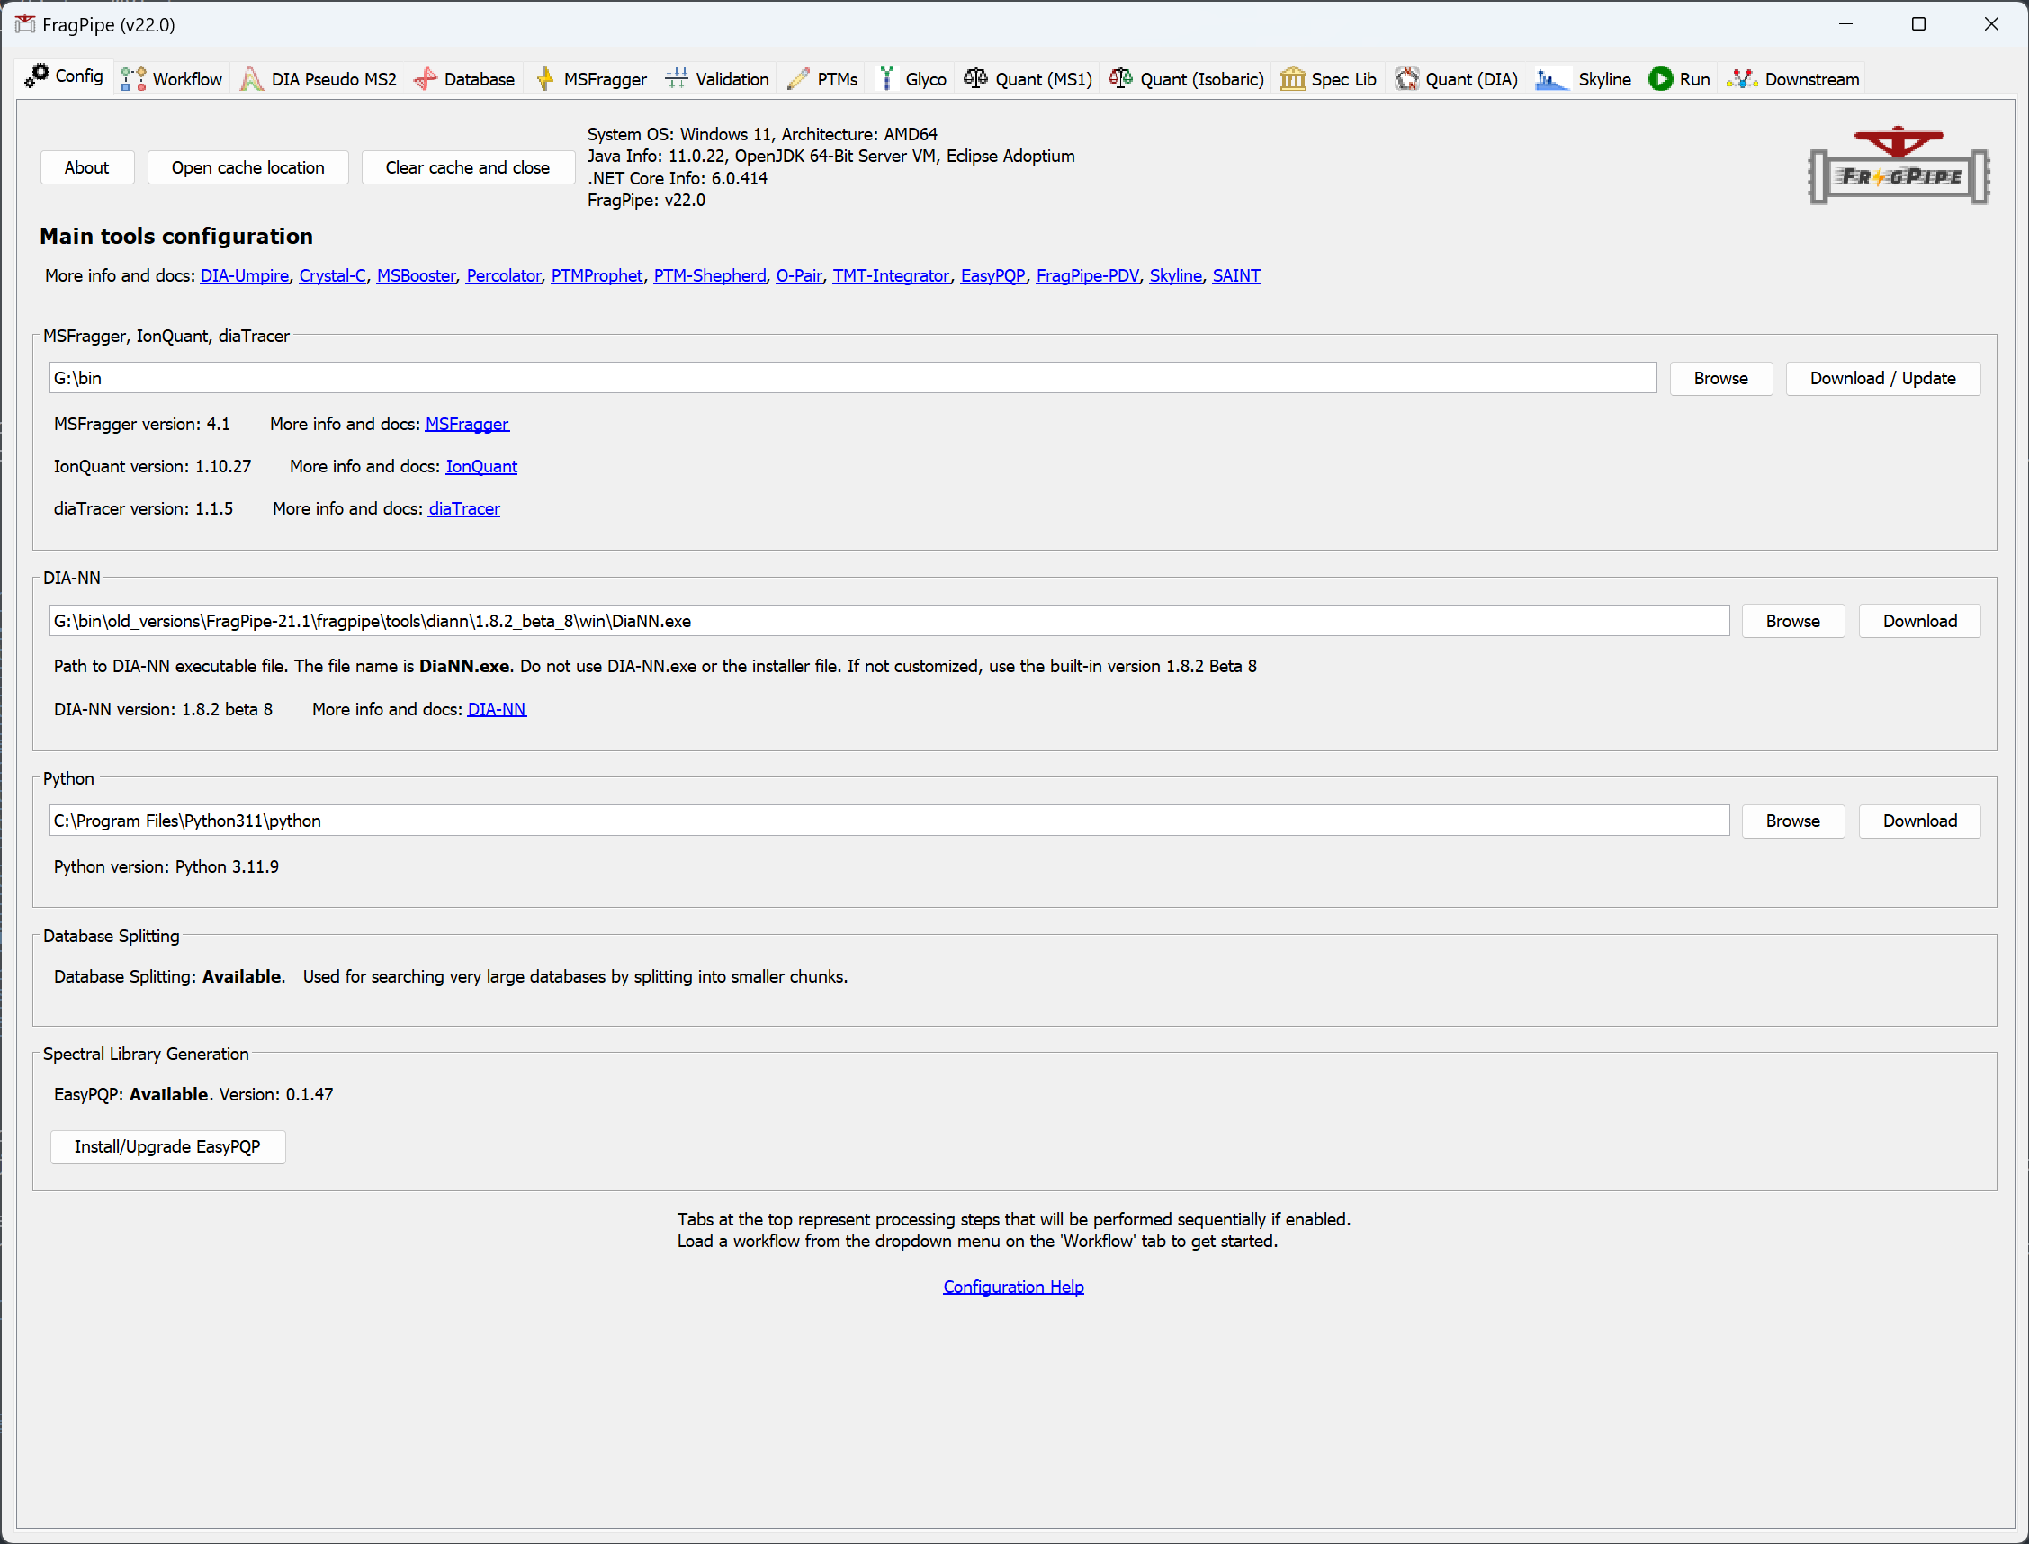
Task: Open the PTM-Shepherd docs link
Action: (708, 275)
